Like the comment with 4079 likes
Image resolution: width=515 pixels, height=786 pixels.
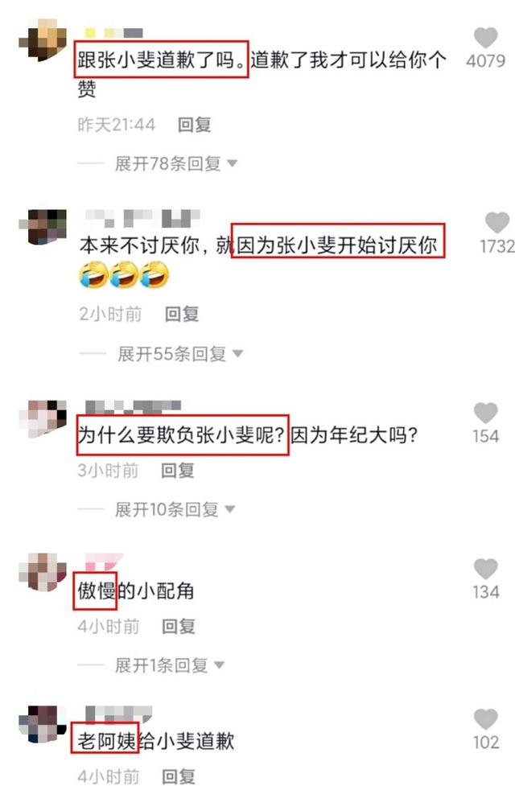click(x=485, y=38)
